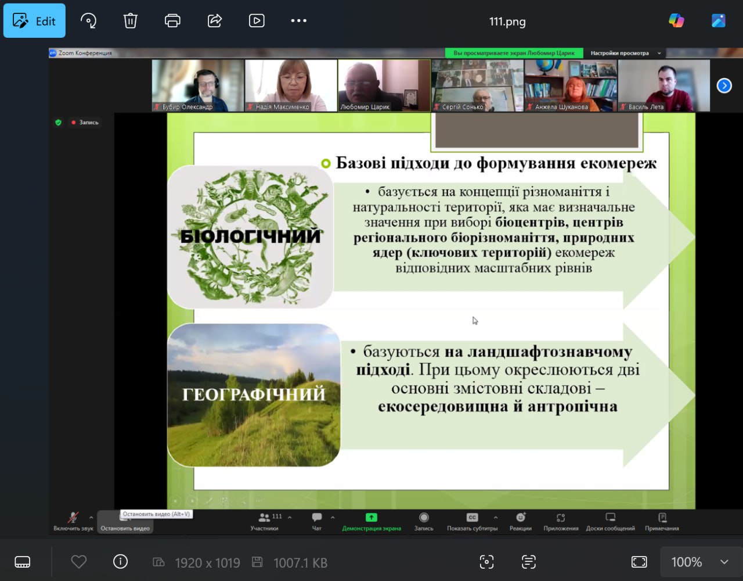743x581 pixels.
Task: Mark photo as favorite with heart icon
Action: click(x=78, y=562)
